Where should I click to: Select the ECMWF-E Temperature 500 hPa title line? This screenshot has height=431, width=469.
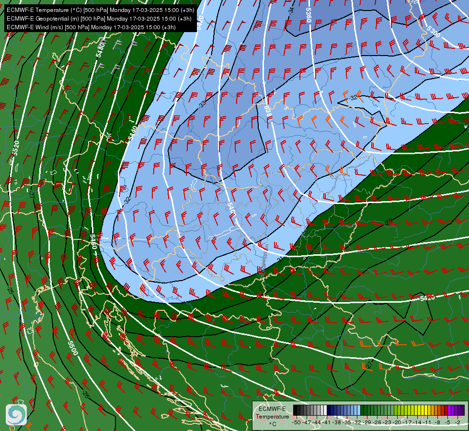[x=101, y=10]
